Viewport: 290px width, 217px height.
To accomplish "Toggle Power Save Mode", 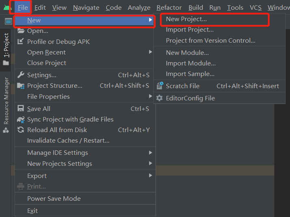I will 85,198.
